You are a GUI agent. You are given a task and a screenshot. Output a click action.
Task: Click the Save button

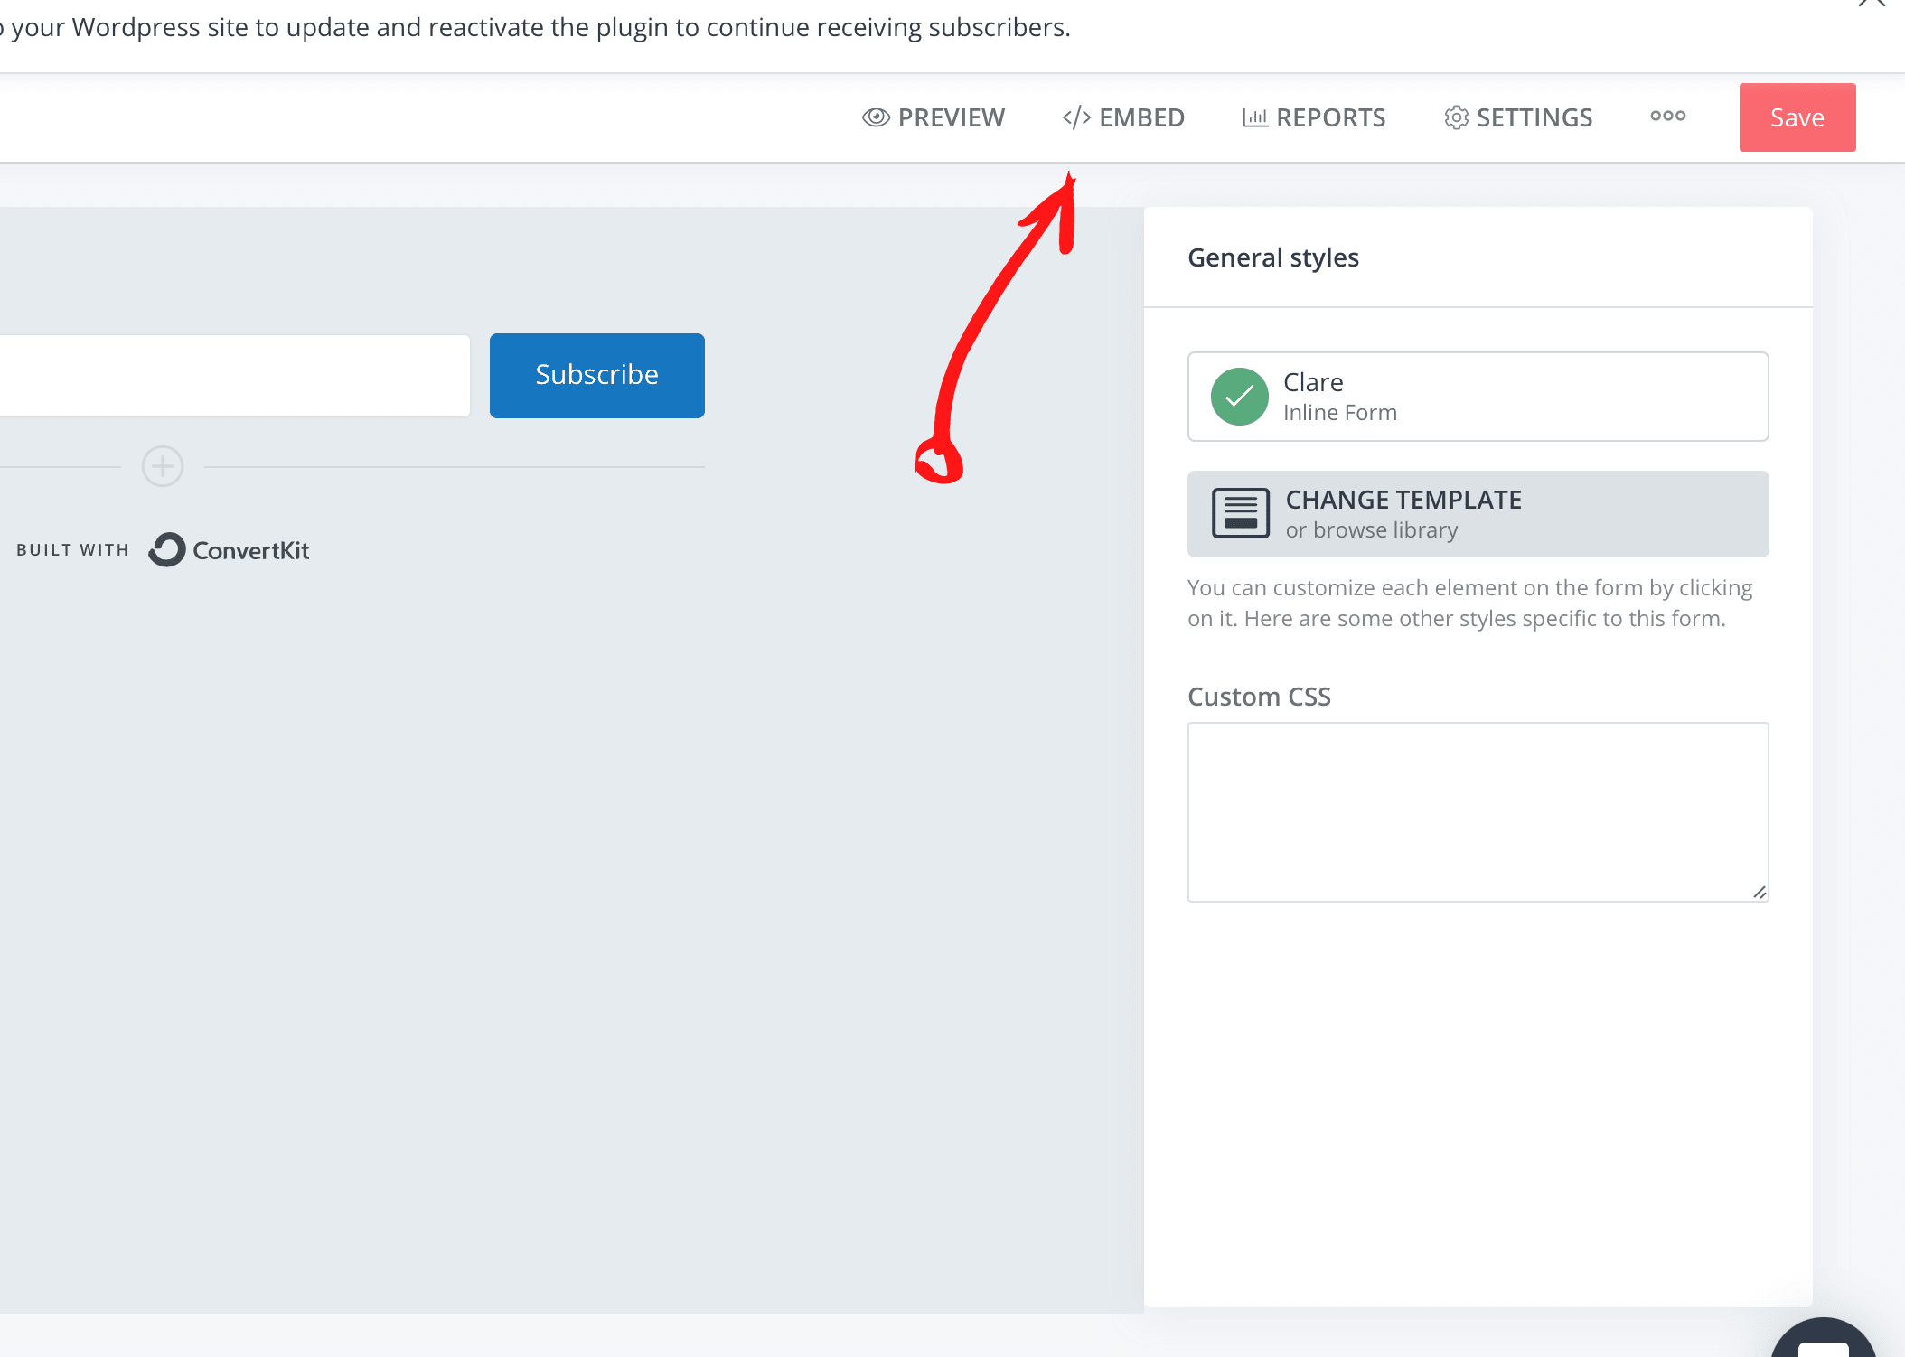(1797, 116)
